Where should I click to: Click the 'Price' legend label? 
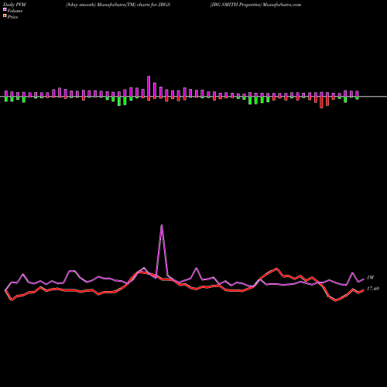12,17
